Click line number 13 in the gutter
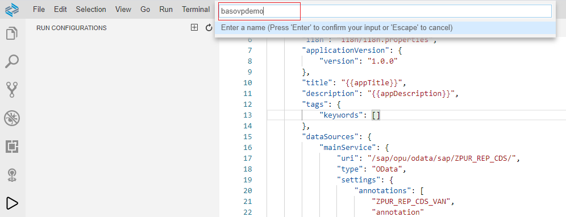This screenshot has height=217, width=566. pos(247,115)
